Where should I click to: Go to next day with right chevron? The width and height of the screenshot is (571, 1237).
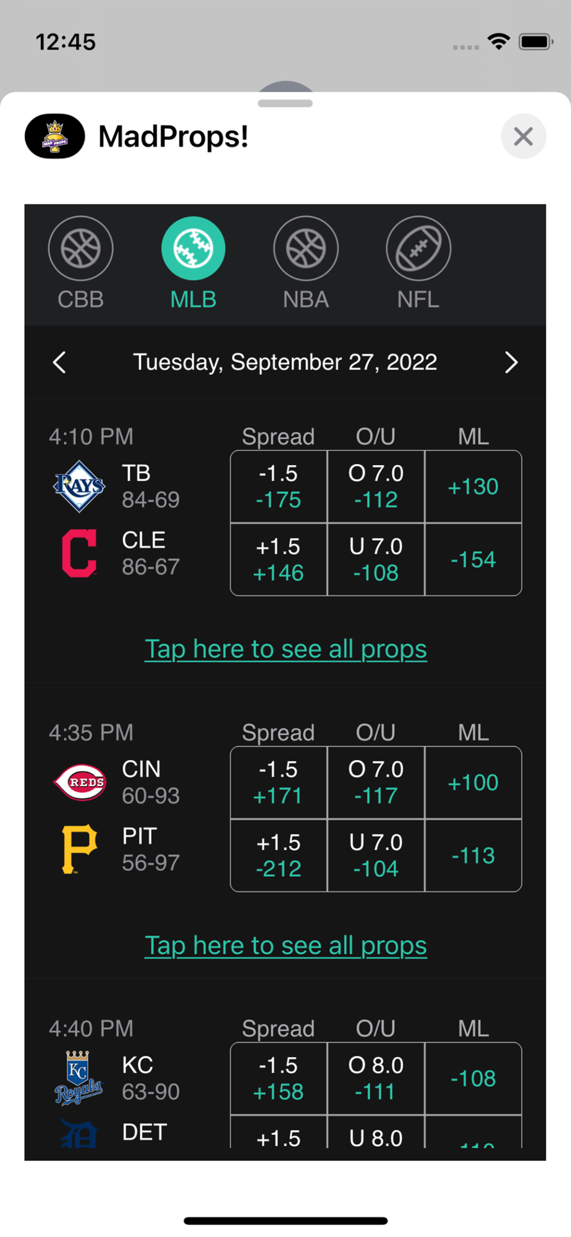pos(511,362)
